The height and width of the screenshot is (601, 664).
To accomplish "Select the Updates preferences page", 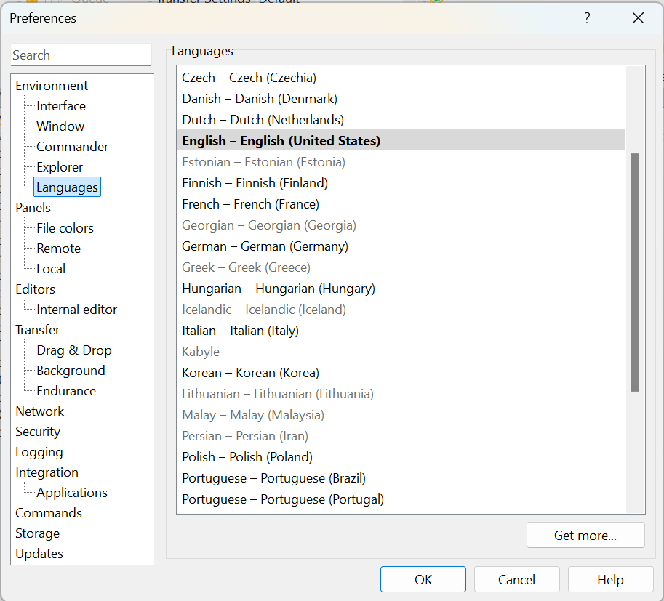I will click(39, 554).
